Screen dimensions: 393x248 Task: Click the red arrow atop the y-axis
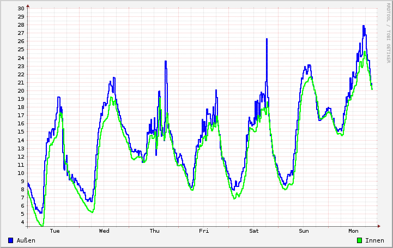pos(28,5)
